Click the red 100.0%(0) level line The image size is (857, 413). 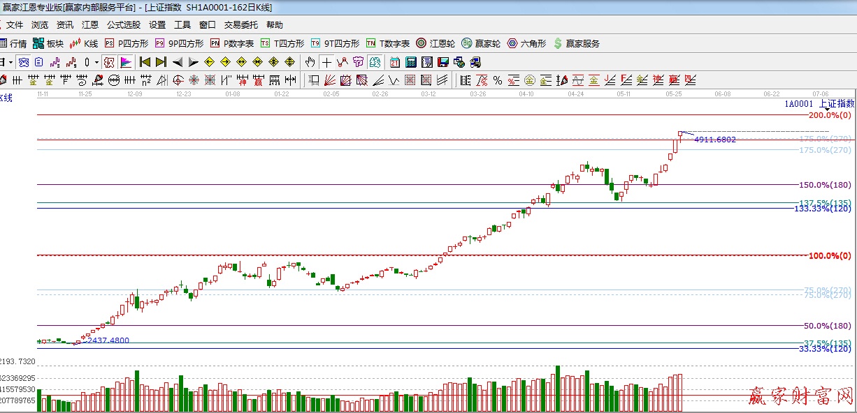coord(419,255)
